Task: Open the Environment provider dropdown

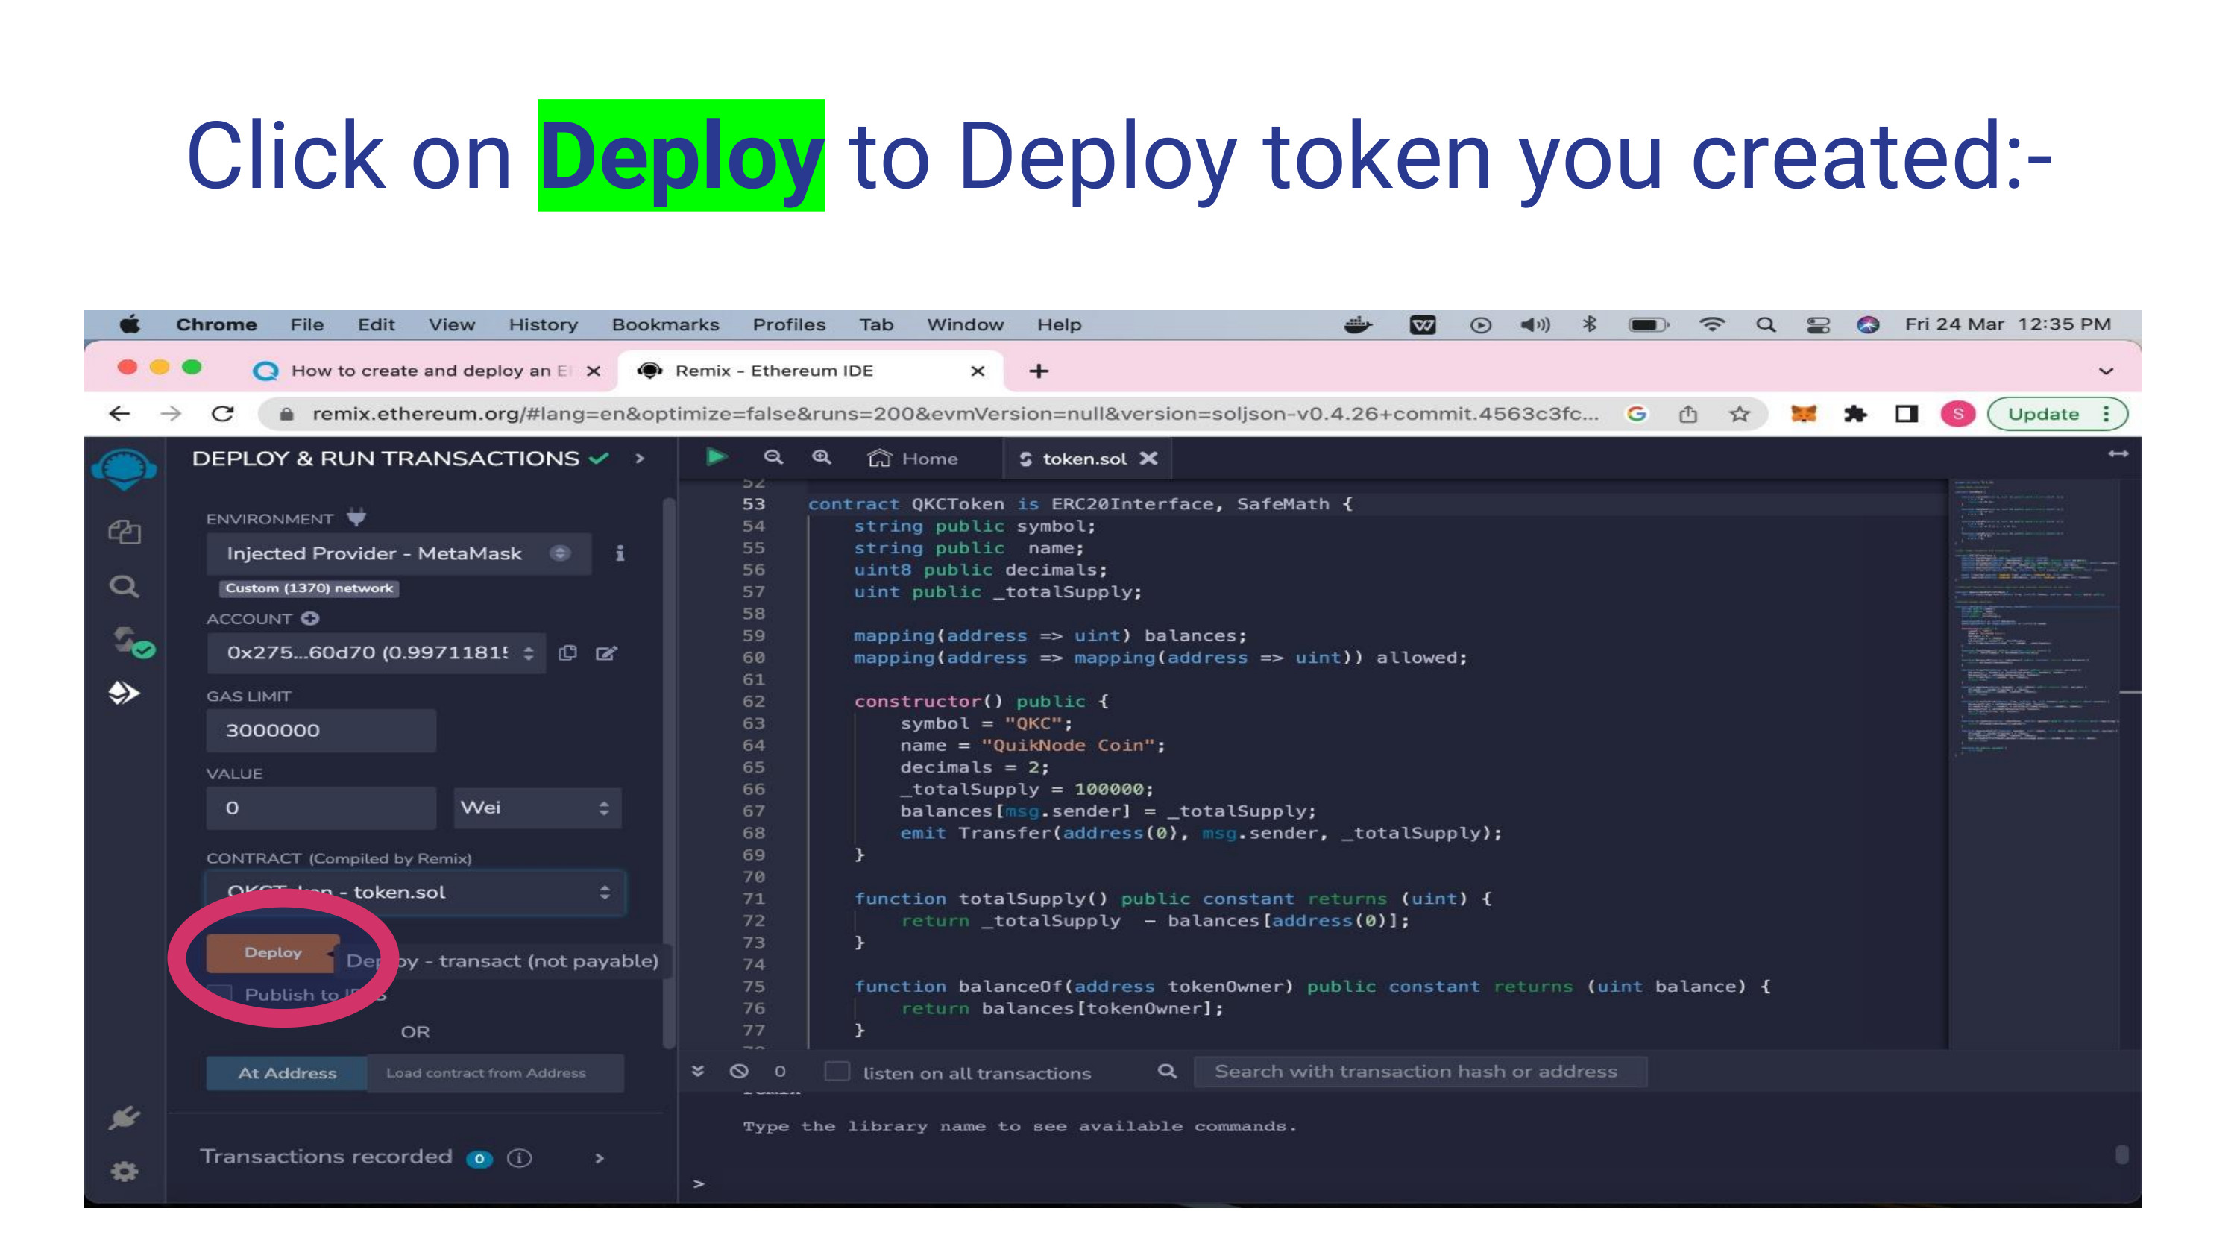Action: point(397,553)
